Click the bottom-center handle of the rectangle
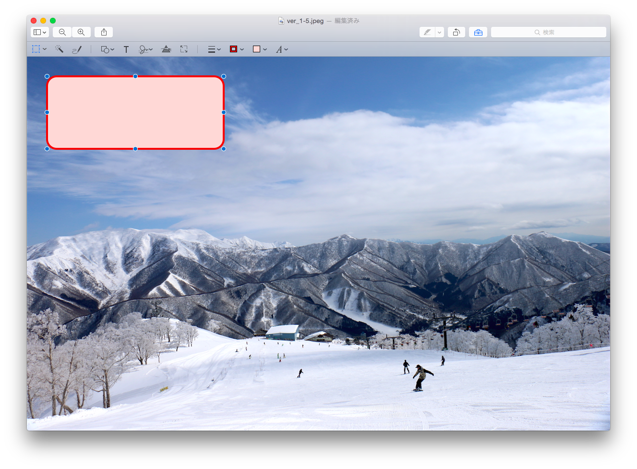637x469 pixels. (135, 149)
